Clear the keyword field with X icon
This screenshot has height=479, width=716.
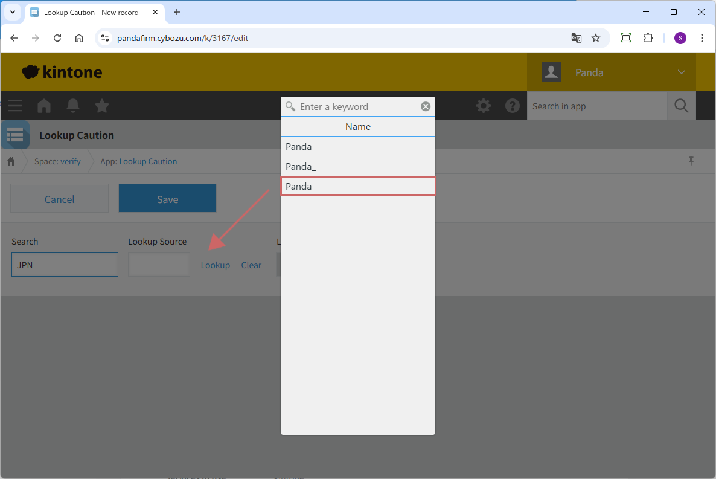coord(426,106)
